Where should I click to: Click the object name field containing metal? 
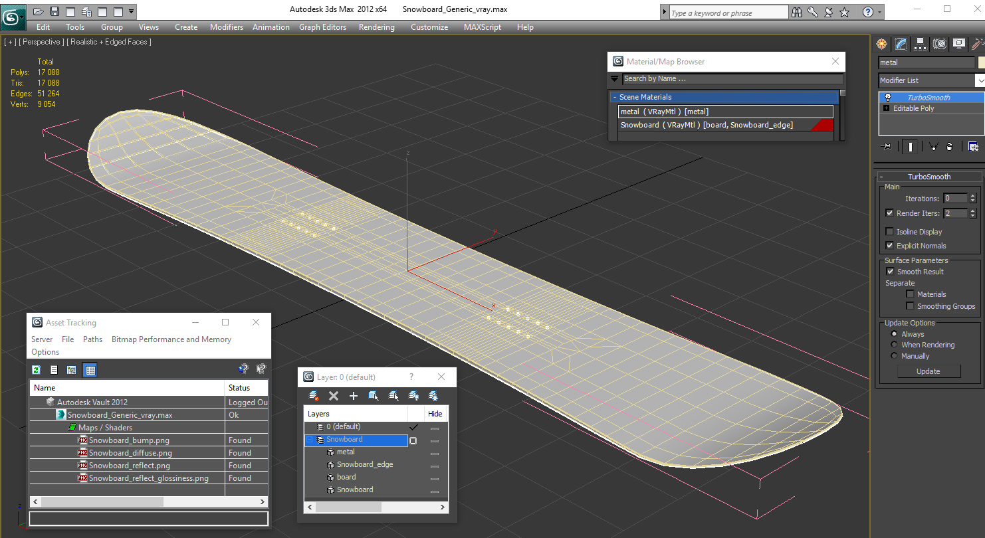point(926,62)
